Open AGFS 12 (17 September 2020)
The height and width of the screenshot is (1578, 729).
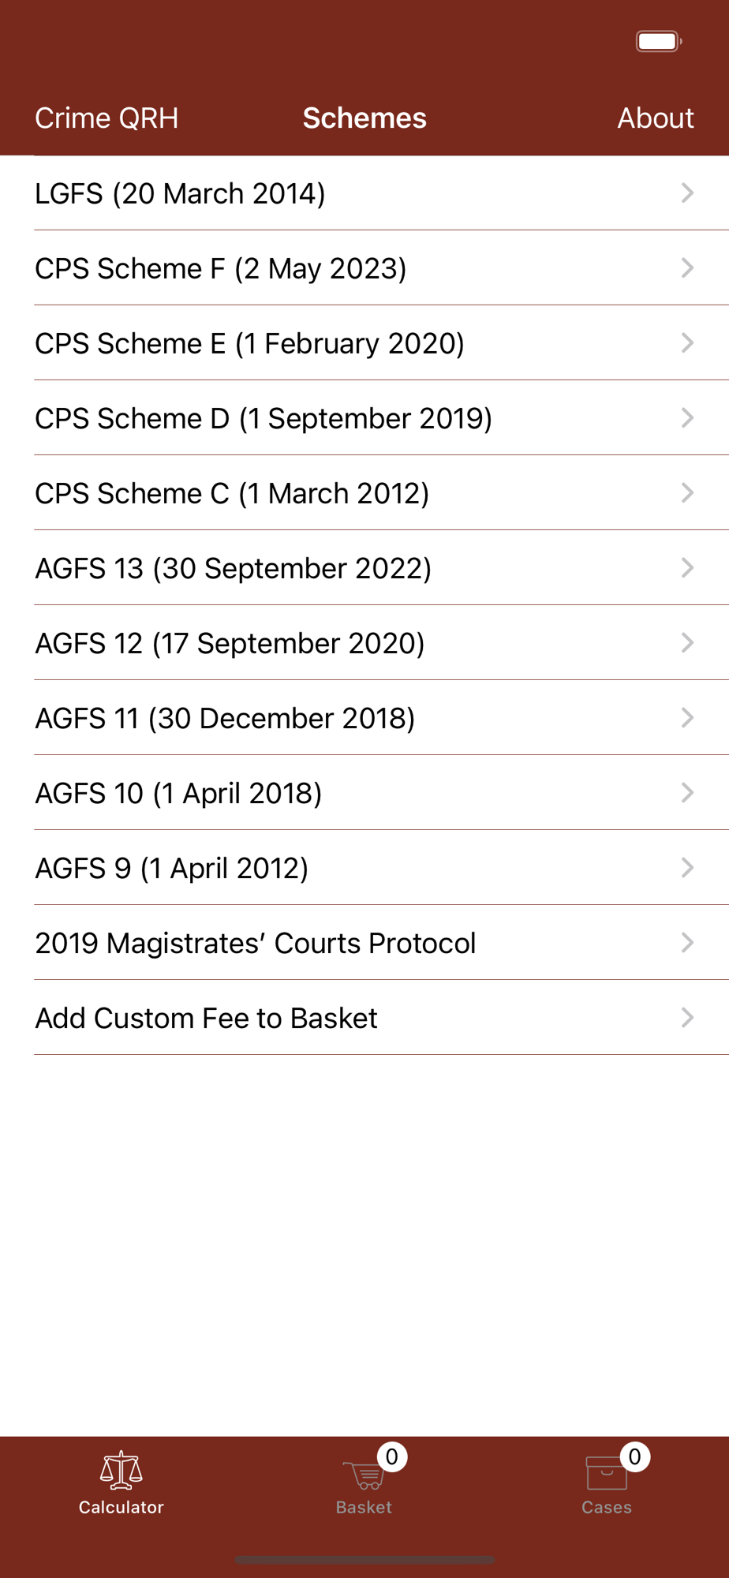click(x=230, y=643)
